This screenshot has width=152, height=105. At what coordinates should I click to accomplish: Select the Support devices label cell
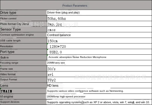tap(23, 102)
